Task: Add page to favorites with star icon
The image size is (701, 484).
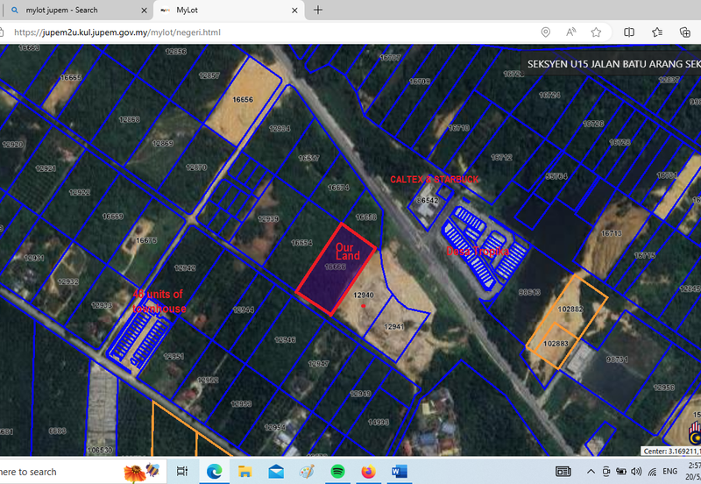Action: point(596,32)
